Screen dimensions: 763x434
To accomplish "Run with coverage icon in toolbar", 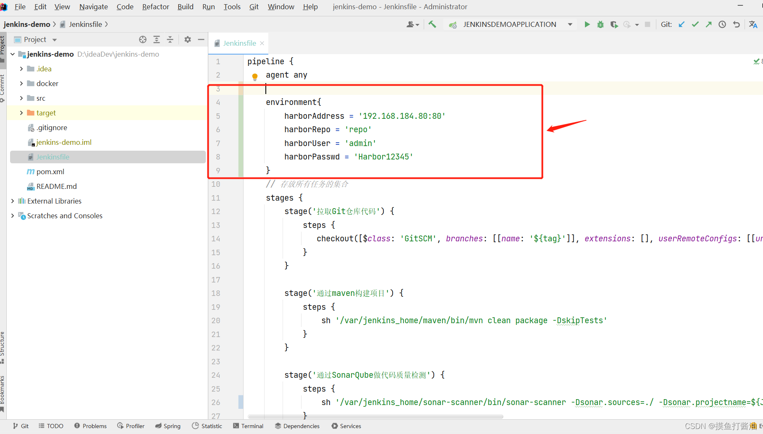I will (614, 24).
